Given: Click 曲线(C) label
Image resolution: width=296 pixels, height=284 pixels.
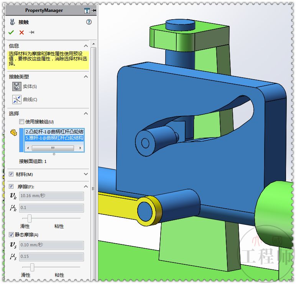Looking at the screenshot, I should (x=30, y=100).
